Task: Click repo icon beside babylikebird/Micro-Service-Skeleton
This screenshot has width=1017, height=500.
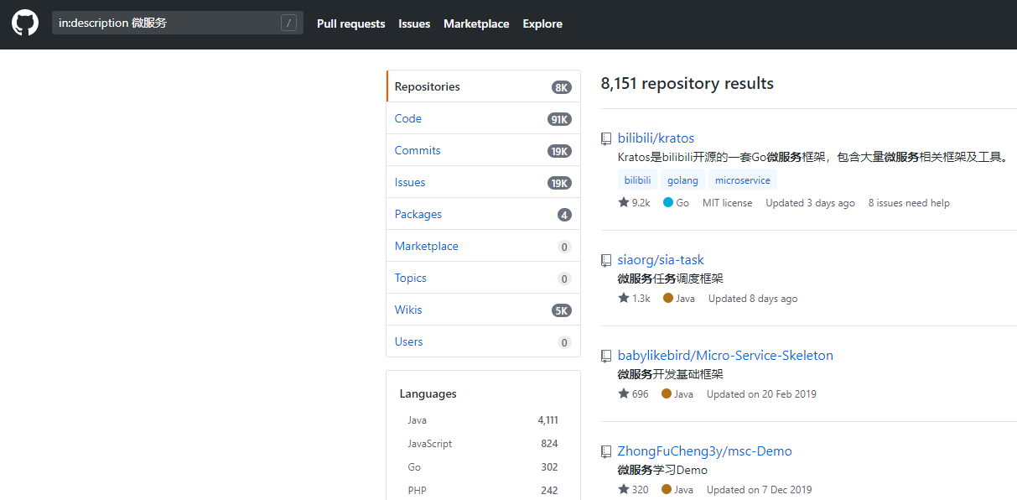Action: point(606,356)
